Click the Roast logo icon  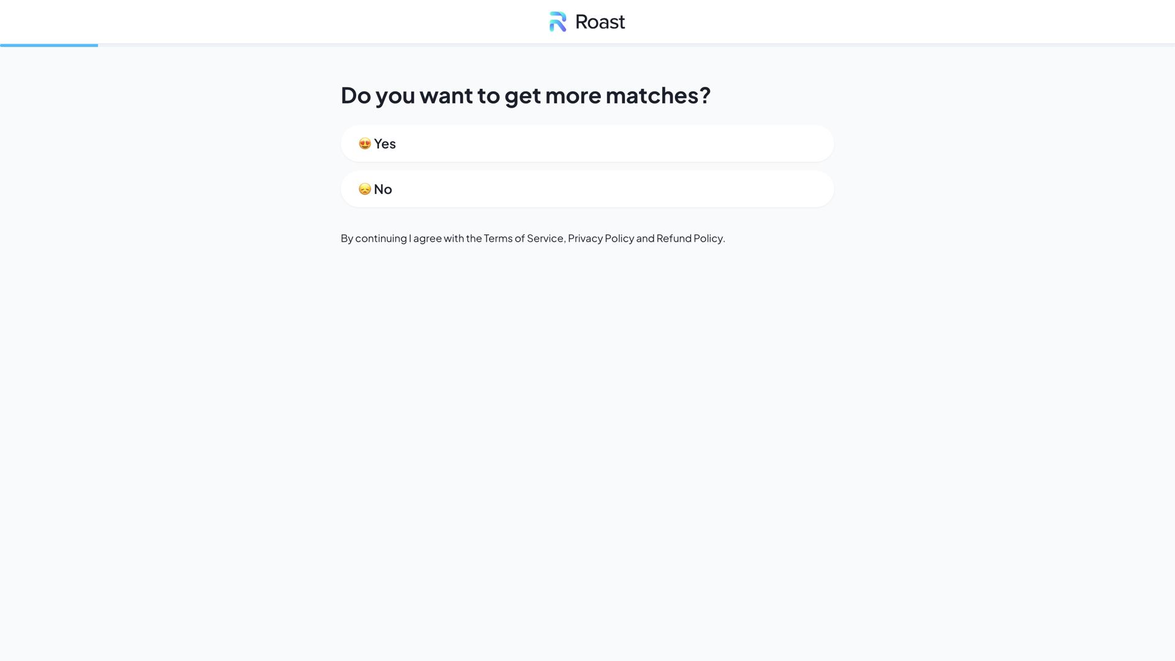[x=558, y=22]
